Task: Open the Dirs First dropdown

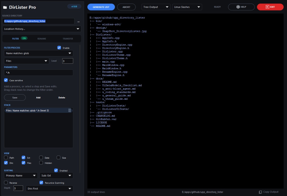Action: click(49, 188)
